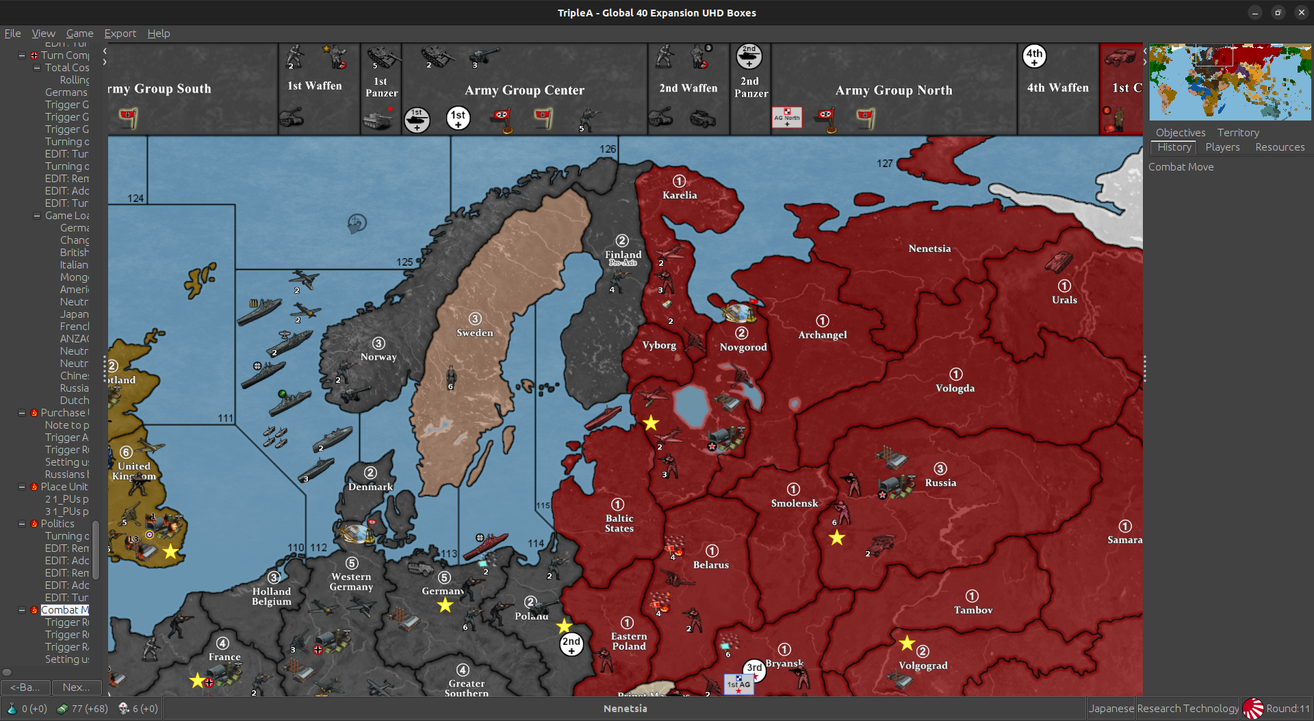
Task: Select the Politics history entry
Action: coord(57,524)
